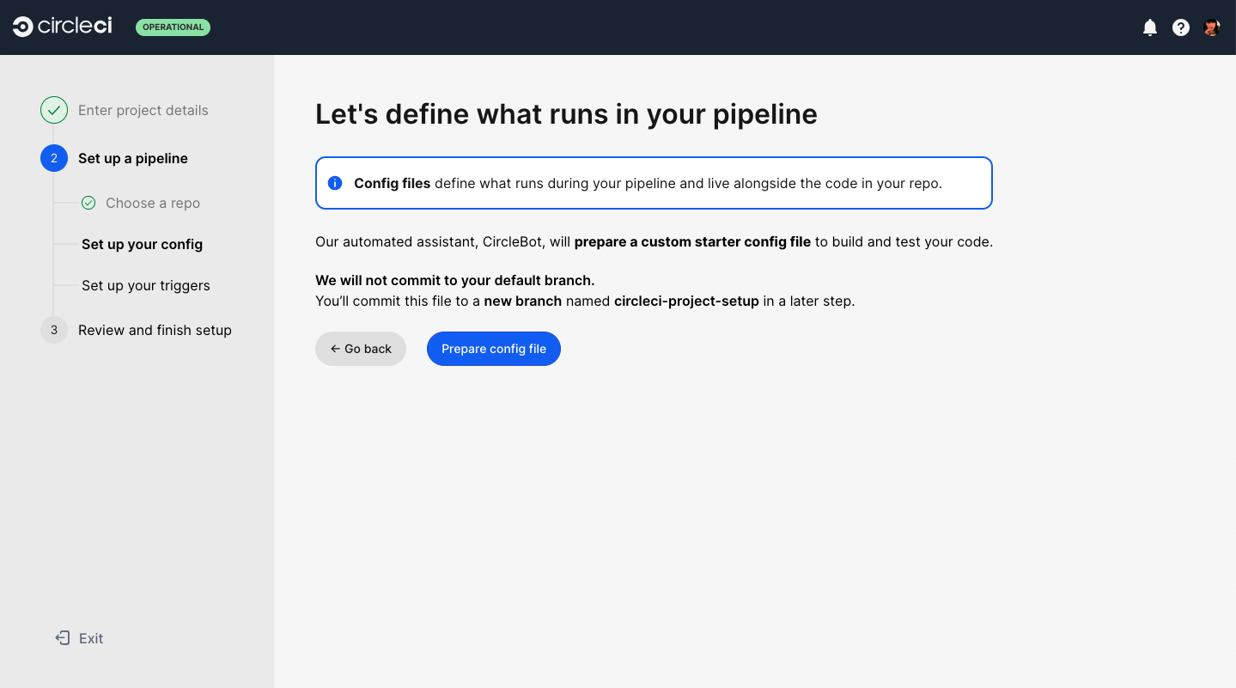Click the green check beside Enter project details
The height and width of the screenshot is (688, 1236).
click(x=54, y=110)
